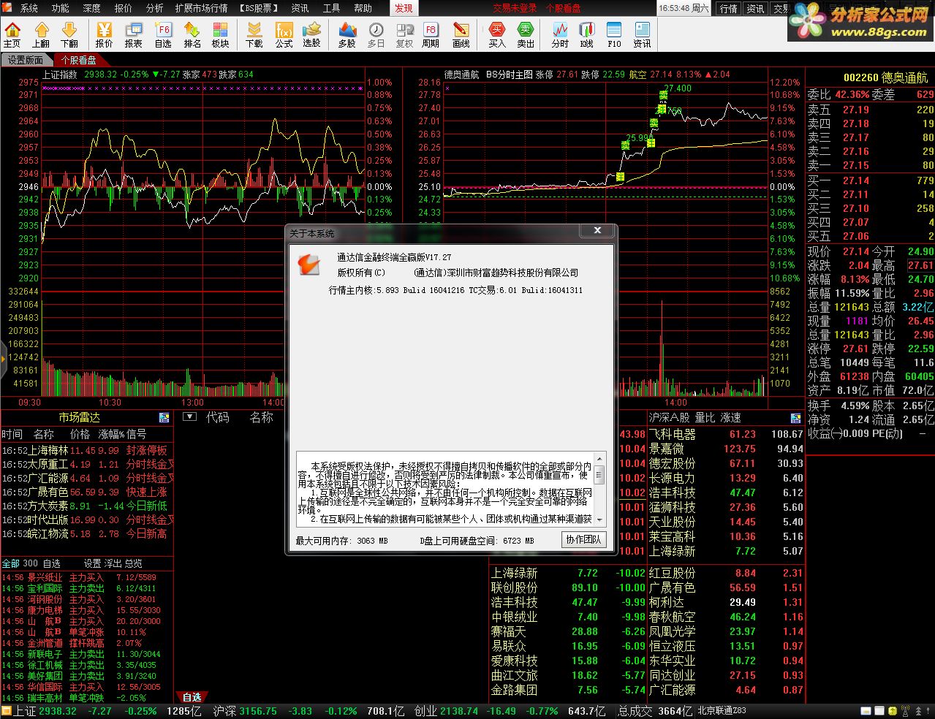Select the 太原重工 radar row
The width and height of the screenshot is (935, 719).
(x=87, y=464)
